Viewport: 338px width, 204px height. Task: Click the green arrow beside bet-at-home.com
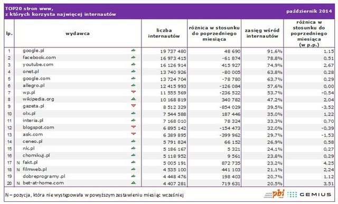(x=134, y=183)
